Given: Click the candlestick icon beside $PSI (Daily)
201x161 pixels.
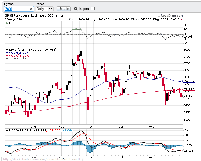Looking at the screenshot, I should point(7,50).
